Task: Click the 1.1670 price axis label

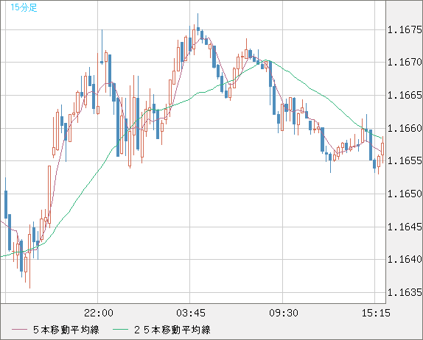Action: pyautogui.click(x=405, y=63)
